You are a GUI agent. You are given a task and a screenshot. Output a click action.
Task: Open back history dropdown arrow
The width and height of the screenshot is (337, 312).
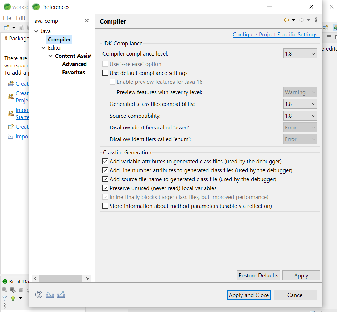coord(293,20)
